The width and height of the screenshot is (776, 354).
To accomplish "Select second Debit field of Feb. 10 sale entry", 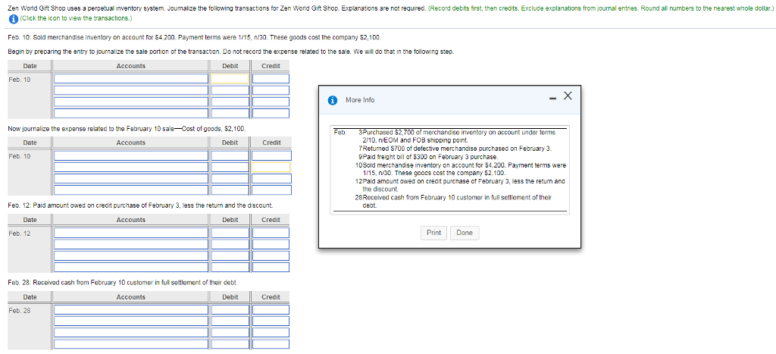I will 230,90.
